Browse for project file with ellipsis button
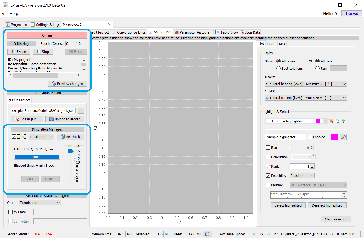The image size is (364, 238). click(x=81, y=110)
